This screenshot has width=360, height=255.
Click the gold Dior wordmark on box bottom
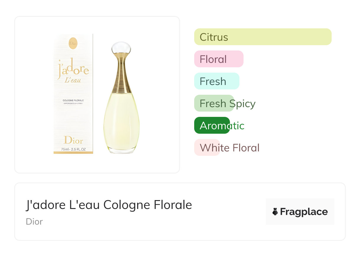click(x=73, y=140)
